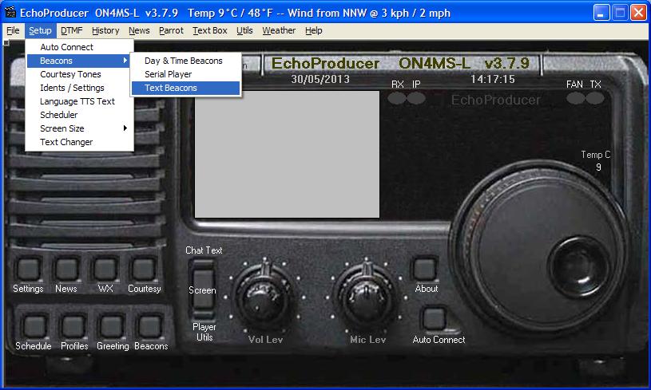The height and width of the screenshot is (390, 651).
Task: Push the Profiles panel button
Action: point(73,326)
